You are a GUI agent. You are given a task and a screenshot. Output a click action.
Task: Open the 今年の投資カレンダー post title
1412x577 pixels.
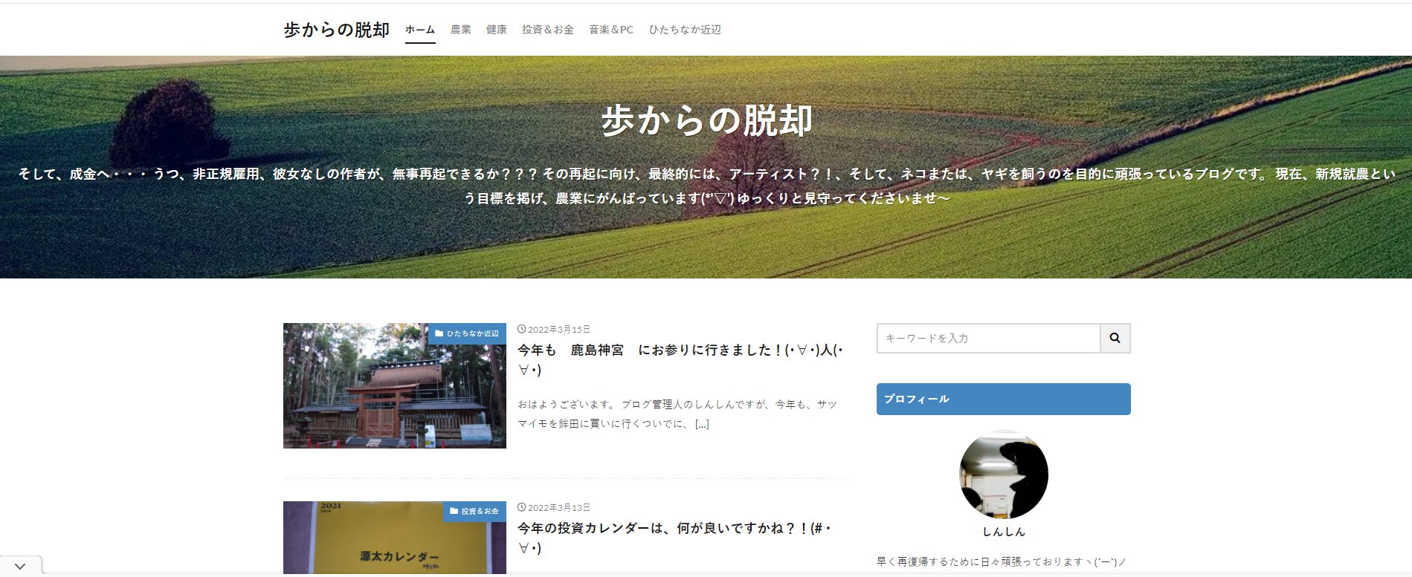pos(674,538)
